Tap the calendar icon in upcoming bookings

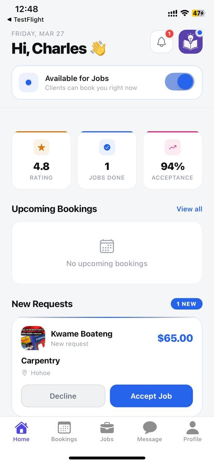[107, 246]
